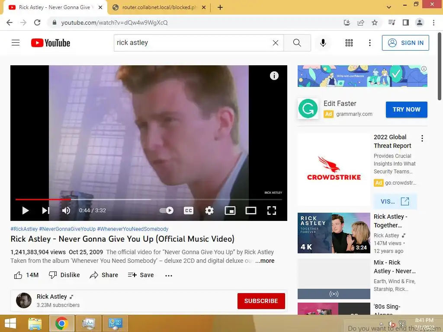
Task: Expand the description with ...more
Action: pos(265,261)
